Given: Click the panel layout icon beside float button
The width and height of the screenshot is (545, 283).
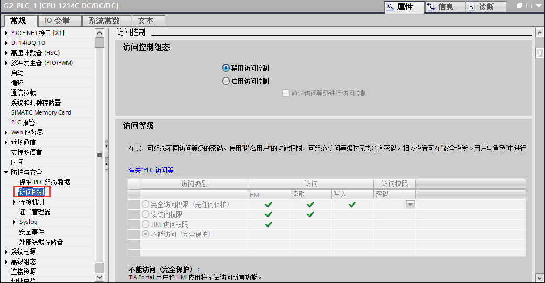Looking at the screenshot, I should pyautogui.click(x=528, y=6).
